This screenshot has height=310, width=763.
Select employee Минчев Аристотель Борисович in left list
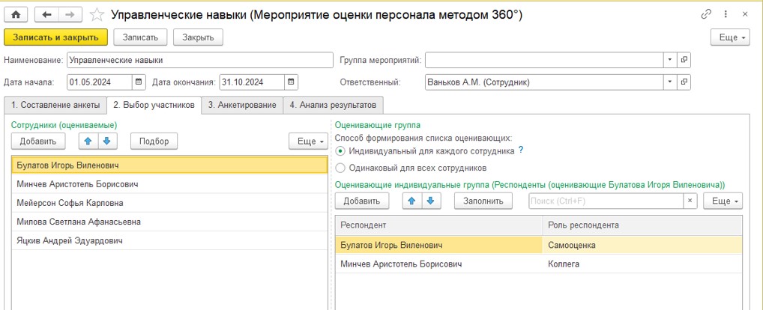click(170, 184)
